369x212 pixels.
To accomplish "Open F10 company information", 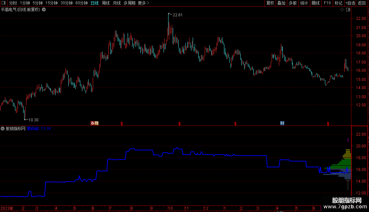I will tap(327, 3).
